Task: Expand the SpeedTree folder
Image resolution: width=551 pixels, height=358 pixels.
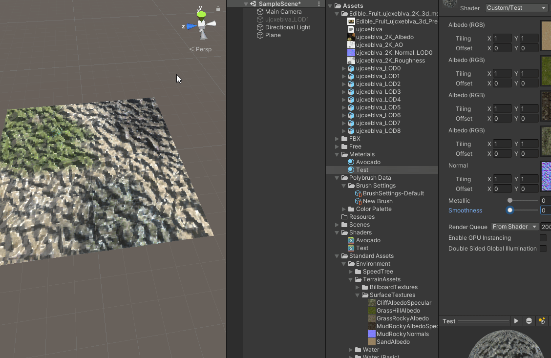Action: [x=350, y=272]
